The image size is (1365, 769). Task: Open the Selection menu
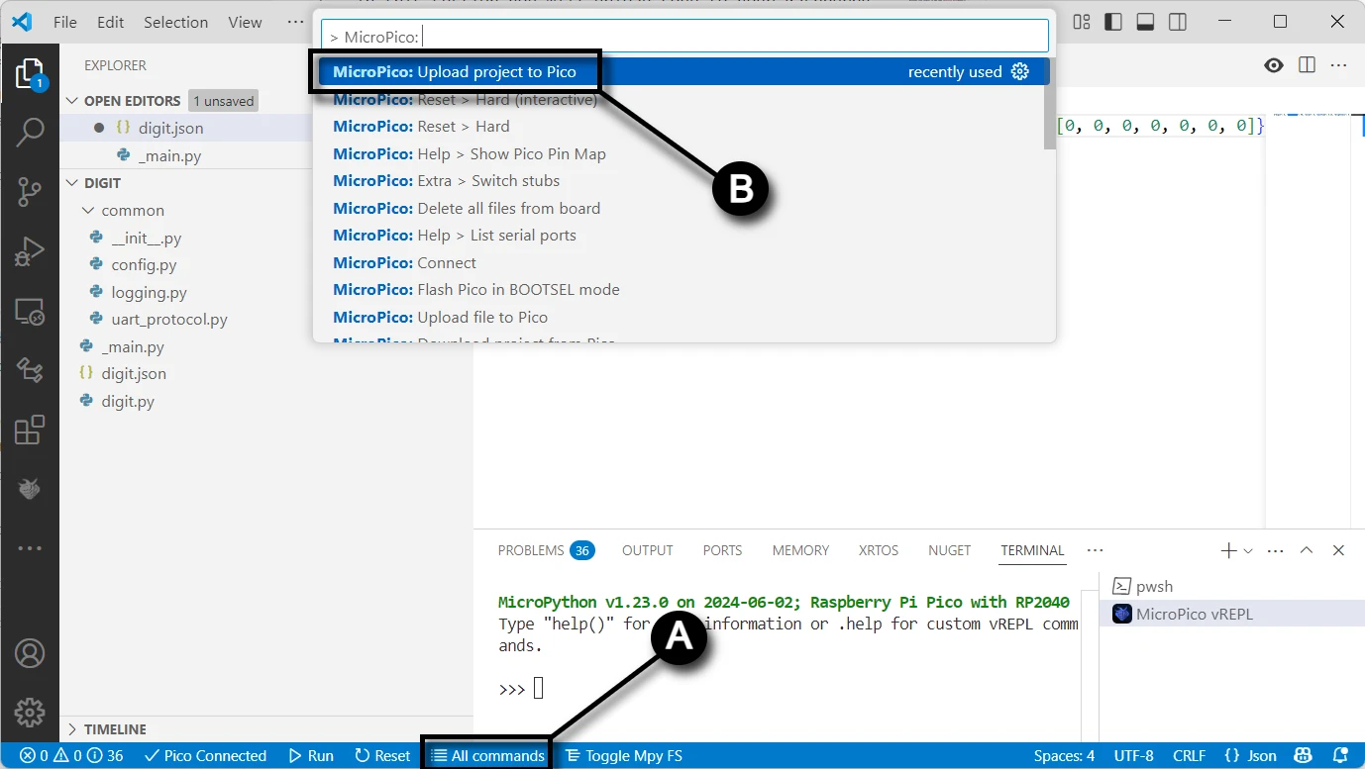coord(176,22)
